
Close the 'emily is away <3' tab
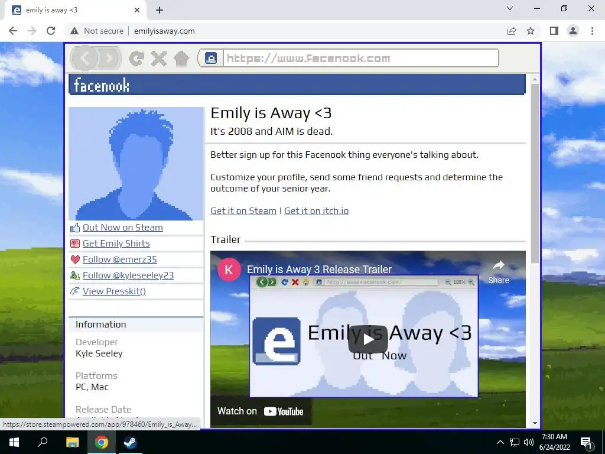point(137,10)
